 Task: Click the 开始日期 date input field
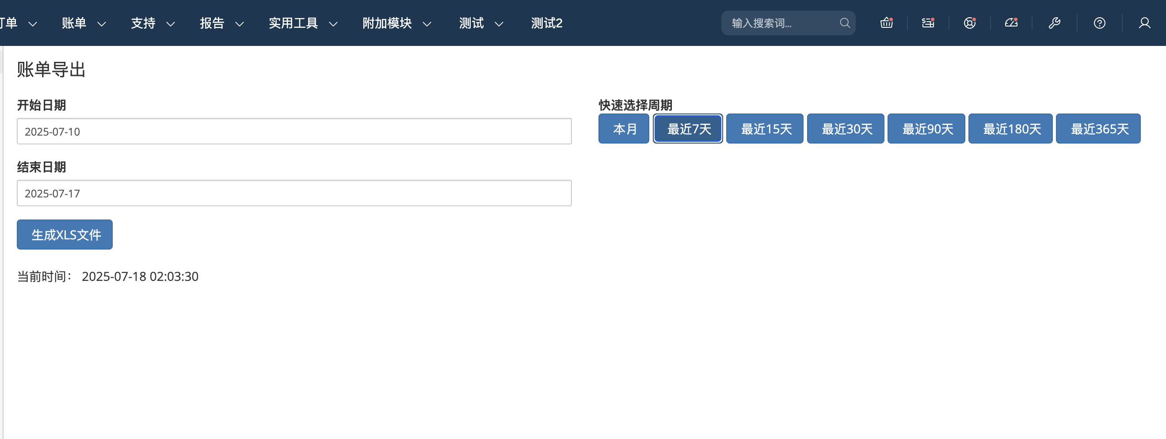294,132
